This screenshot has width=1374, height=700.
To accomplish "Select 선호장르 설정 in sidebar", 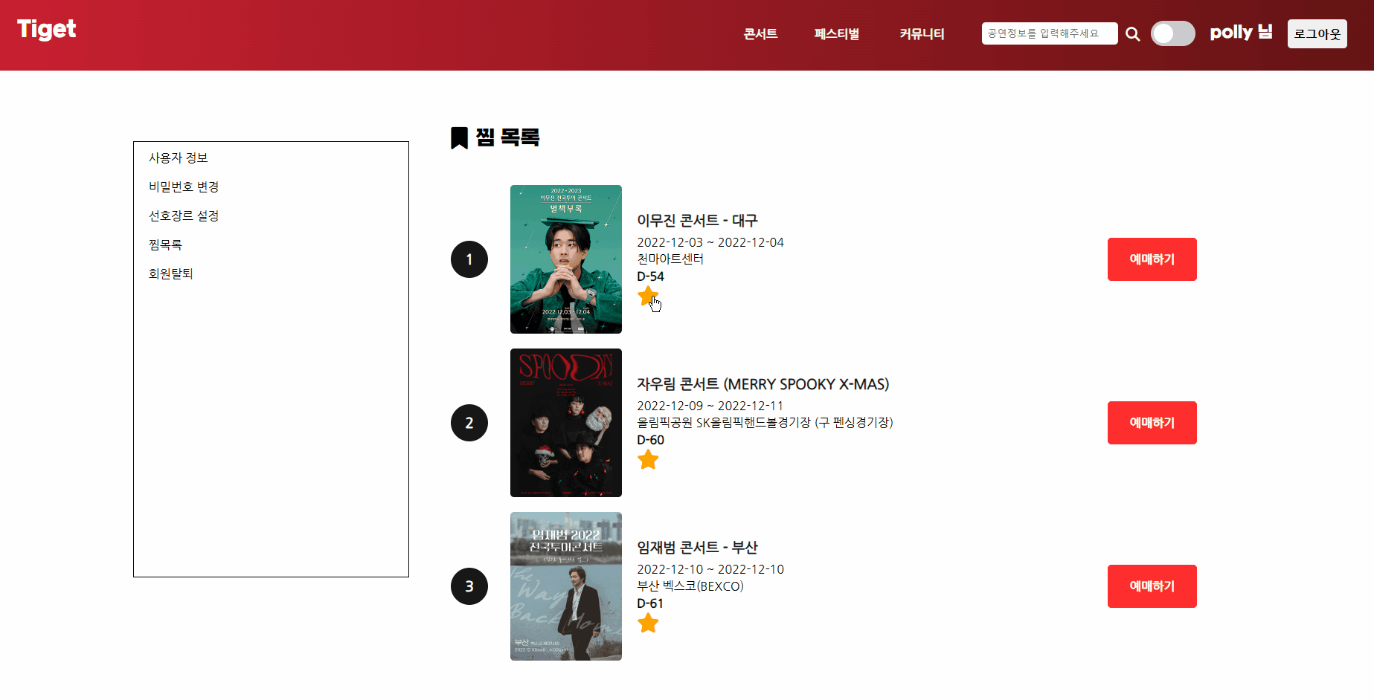I will pos(184,215).
